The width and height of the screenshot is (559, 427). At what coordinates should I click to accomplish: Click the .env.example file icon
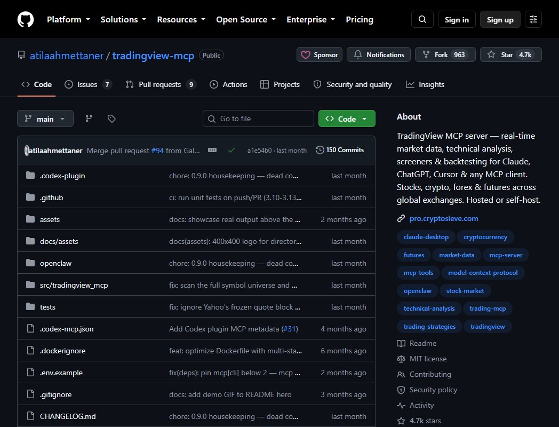30,373
